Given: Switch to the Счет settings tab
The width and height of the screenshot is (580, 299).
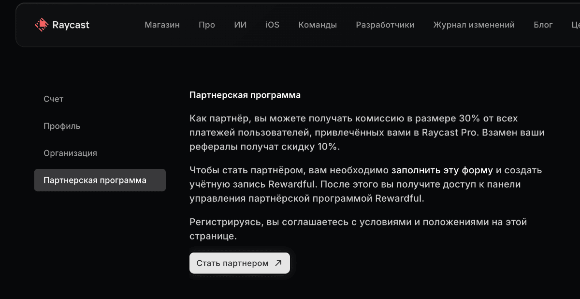Looking at the screenshot, I should pyautogui.click(x=54, y=99).
